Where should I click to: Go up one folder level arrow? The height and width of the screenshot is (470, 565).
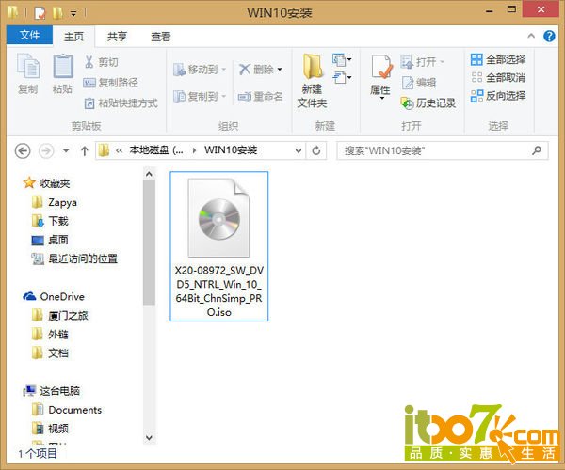point(85,150)
